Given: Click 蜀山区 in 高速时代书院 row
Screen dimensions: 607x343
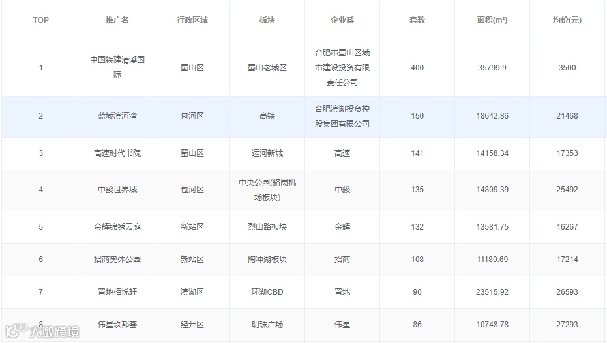Looking at the screenshot, I should point(192,153).
